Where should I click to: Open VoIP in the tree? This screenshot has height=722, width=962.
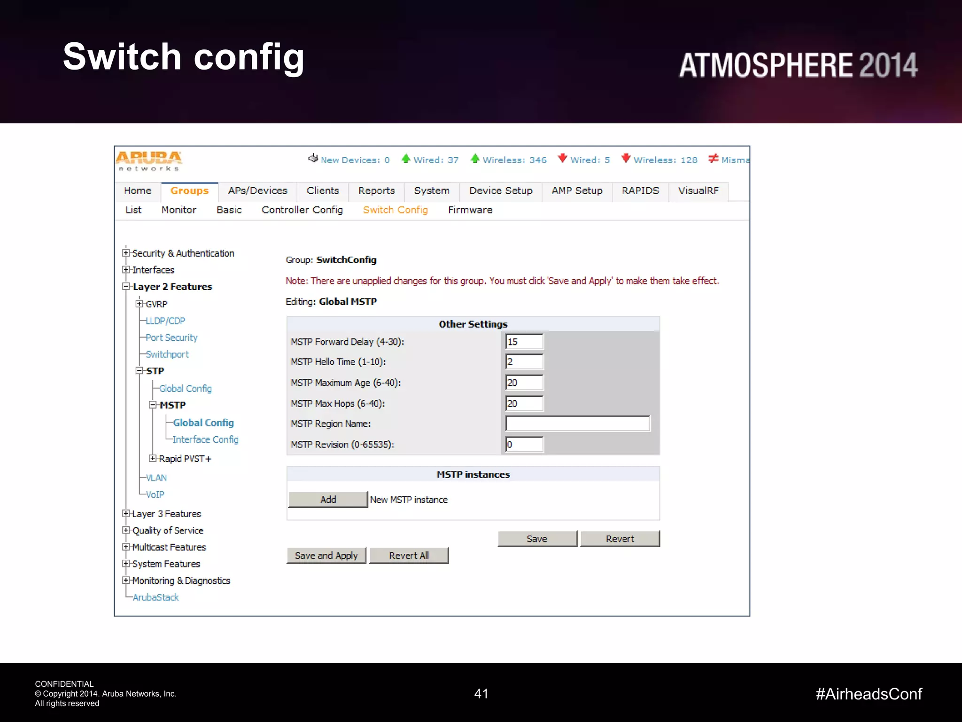point(155,494)
